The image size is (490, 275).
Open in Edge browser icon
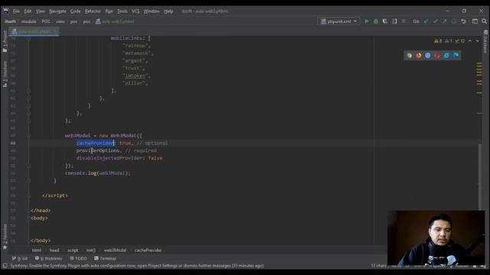pyautogui.click(x=456, y=56)
